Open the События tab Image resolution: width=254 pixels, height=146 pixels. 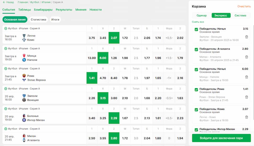click(x=9, y=10)
